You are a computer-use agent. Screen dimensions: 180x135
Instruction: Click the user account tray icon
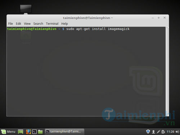tap(153, 132)
